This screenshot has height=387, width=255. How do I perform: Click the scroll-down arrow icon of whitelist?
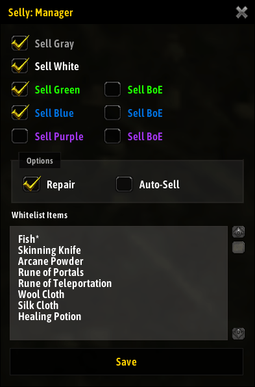(x=239, y=334)
